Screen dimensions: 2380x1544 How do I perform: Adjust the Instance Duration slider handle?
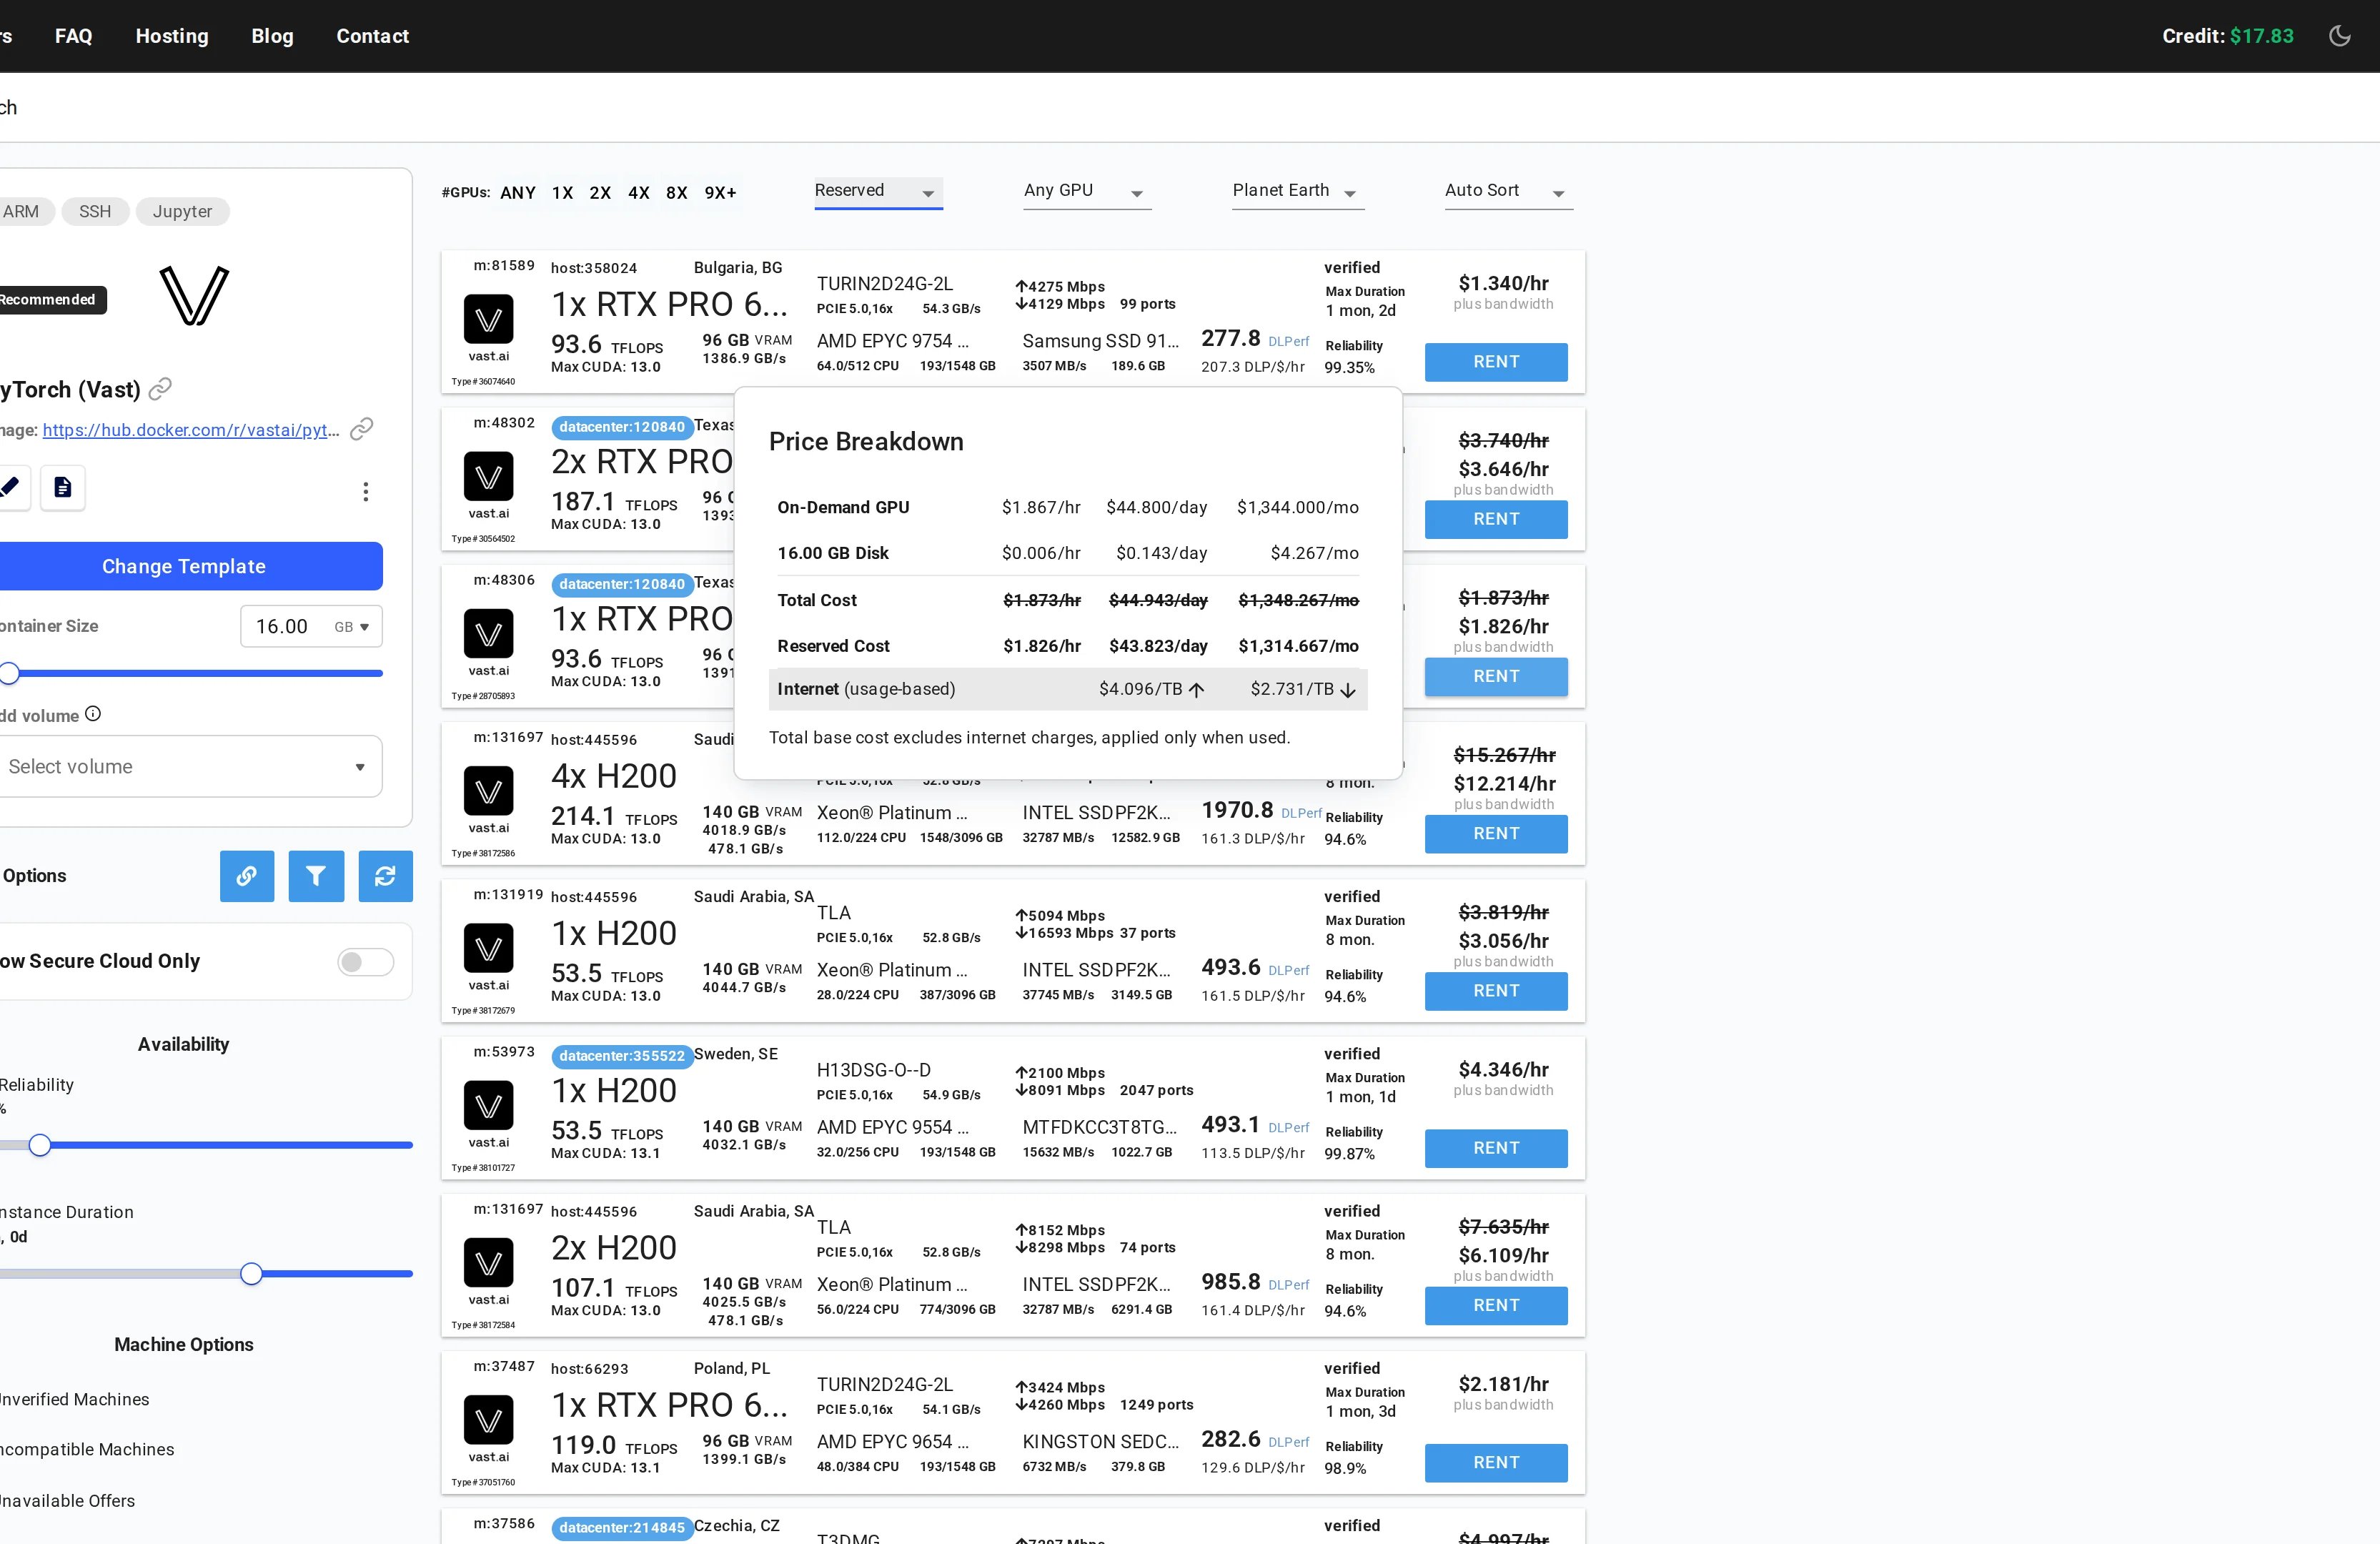(x=251, y=1273)
